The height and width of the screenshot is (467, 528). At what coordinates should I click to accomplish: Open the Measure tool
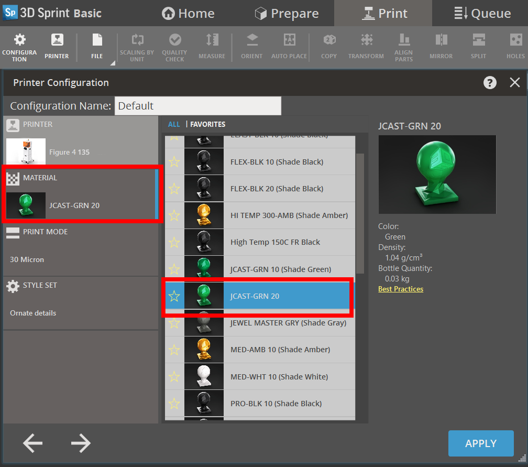[x=212, y=46]
